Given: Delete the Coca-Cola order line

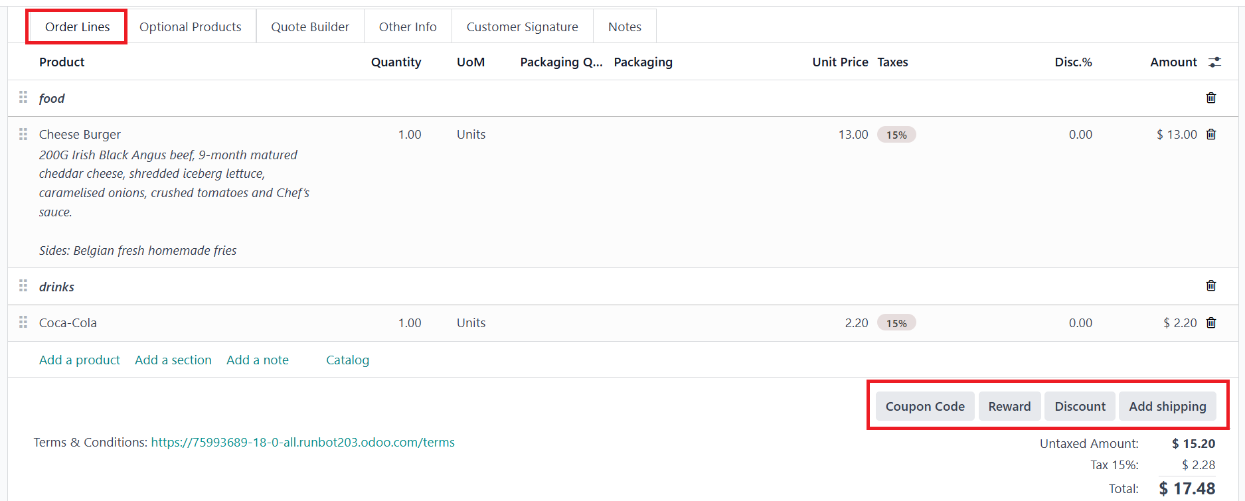Looking at the screenshot, I should click(x=1210, y=323).
